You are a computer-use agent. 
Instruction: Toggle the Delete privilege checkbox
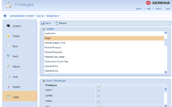(x=99, y=102)
